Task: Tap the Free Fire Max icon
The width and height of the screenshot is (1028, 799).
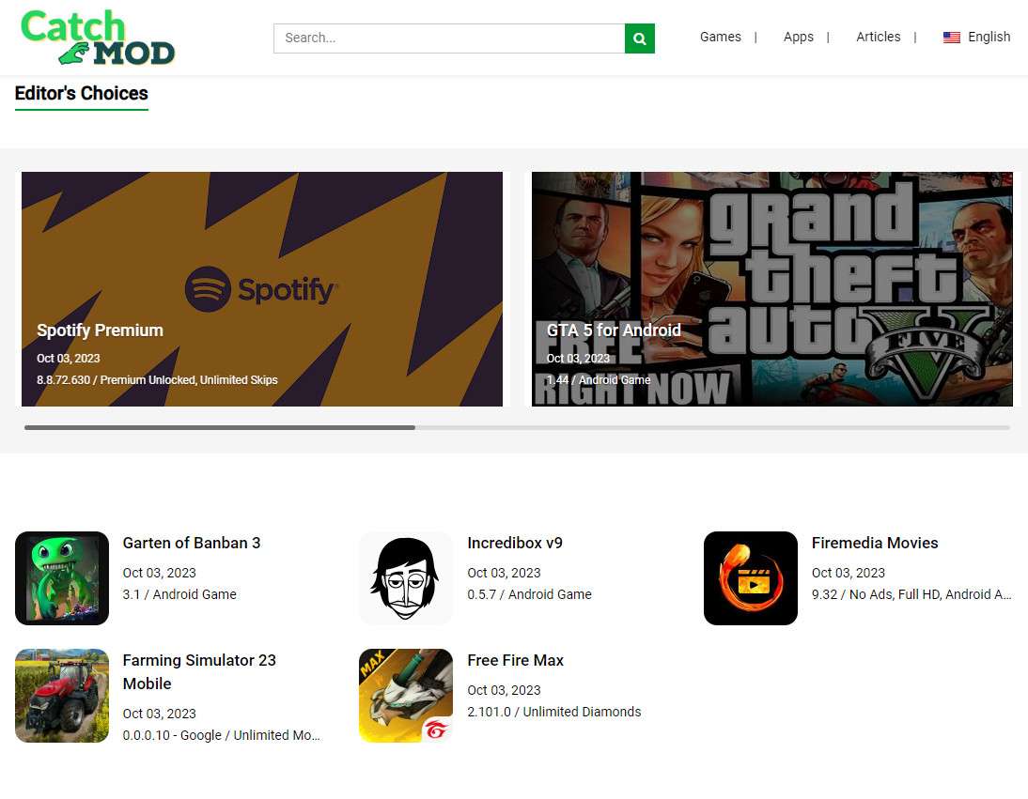Action: [406, 696]
